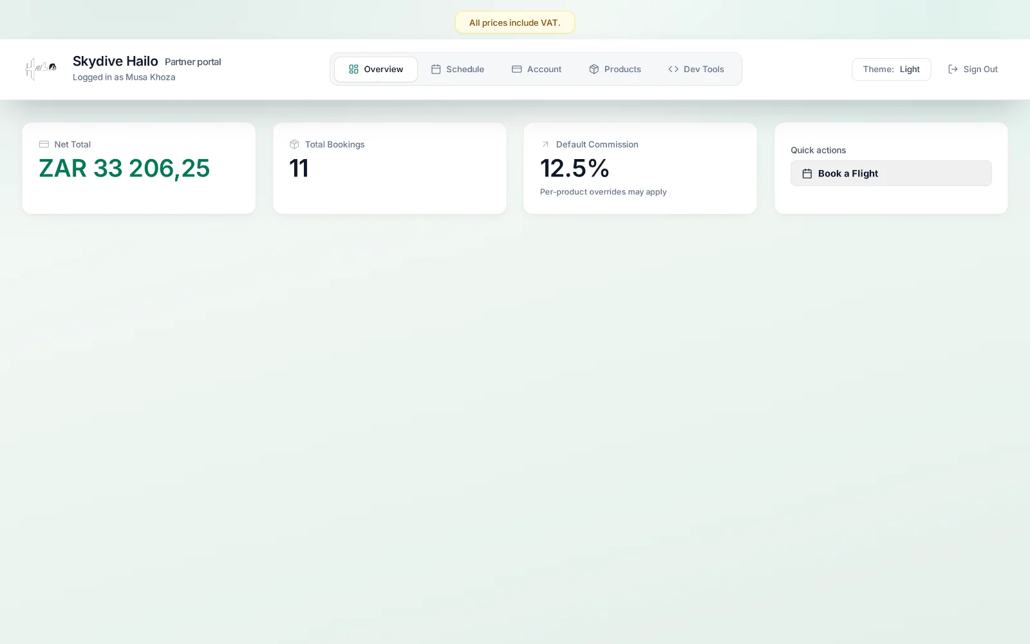Screen dimensions: 1030x644
Task: Click the Skydive Hailo title
Action: (x=115, y=61)
